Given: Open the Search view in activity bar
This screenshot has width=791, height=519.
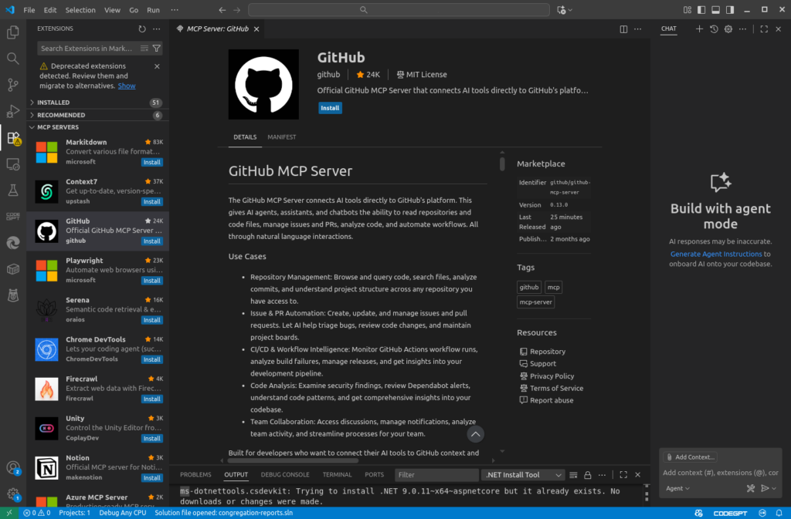Looking at the screenshot, I should (12, 58).
